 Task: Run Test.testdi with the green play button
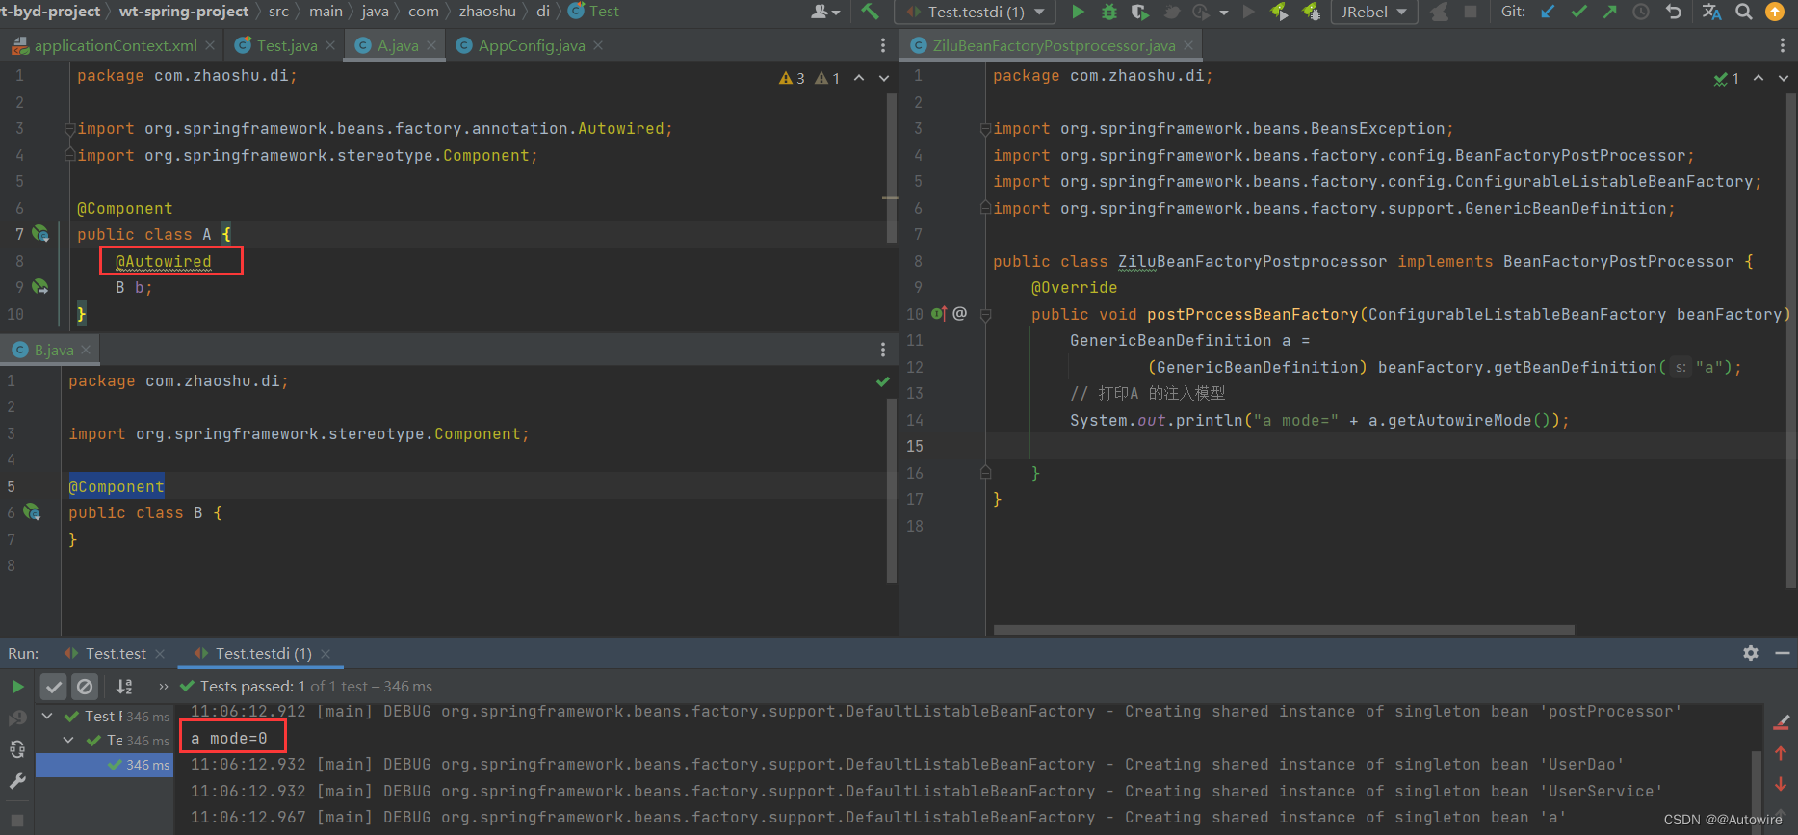click(1079, 12)
